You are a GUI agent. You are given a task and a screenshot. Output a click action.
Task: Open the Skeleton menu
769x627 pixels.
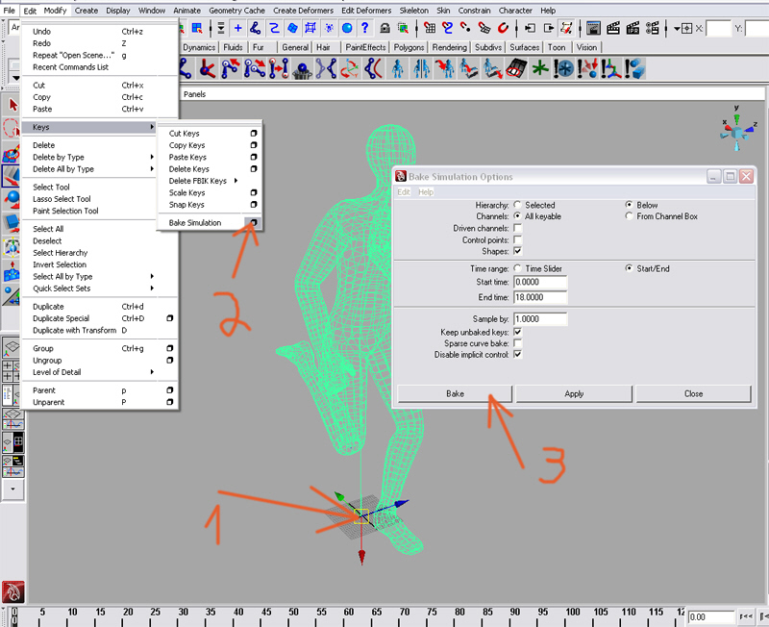point(414,11)
